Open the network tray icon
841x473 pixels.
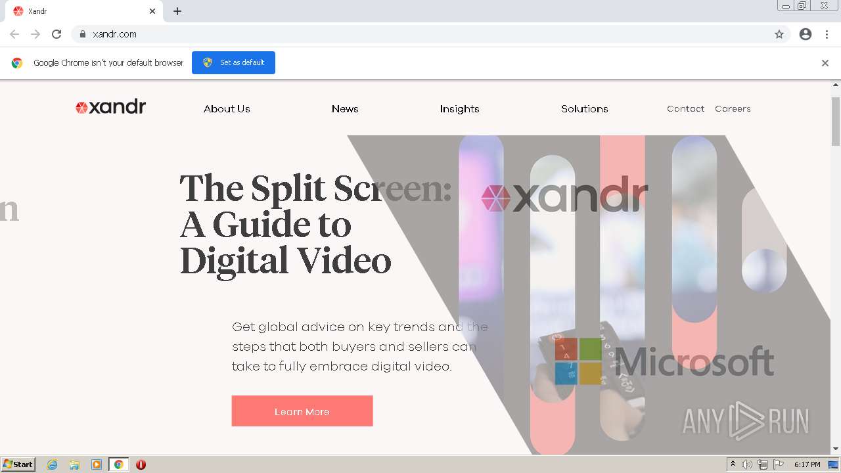[763, 464]
